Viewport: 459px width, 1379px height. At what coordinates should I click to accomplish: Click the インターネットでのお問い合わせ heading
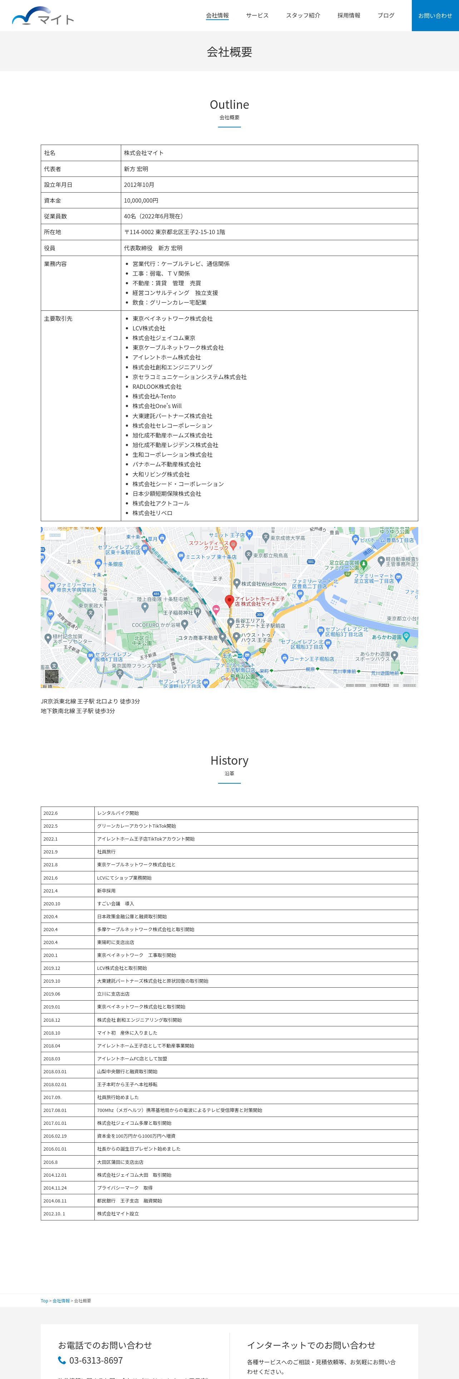(x=311, y=1345)
